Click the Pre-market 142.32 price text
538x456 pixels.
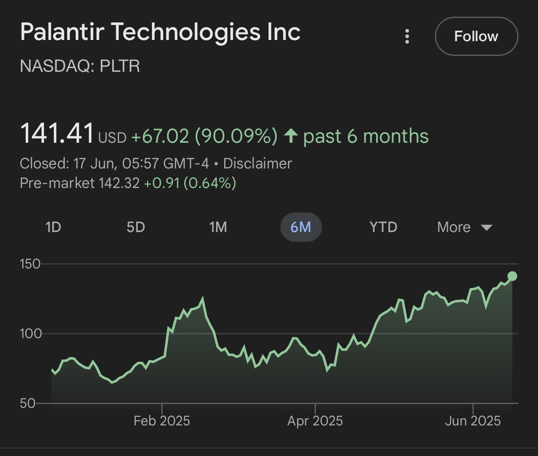point(80,183)
